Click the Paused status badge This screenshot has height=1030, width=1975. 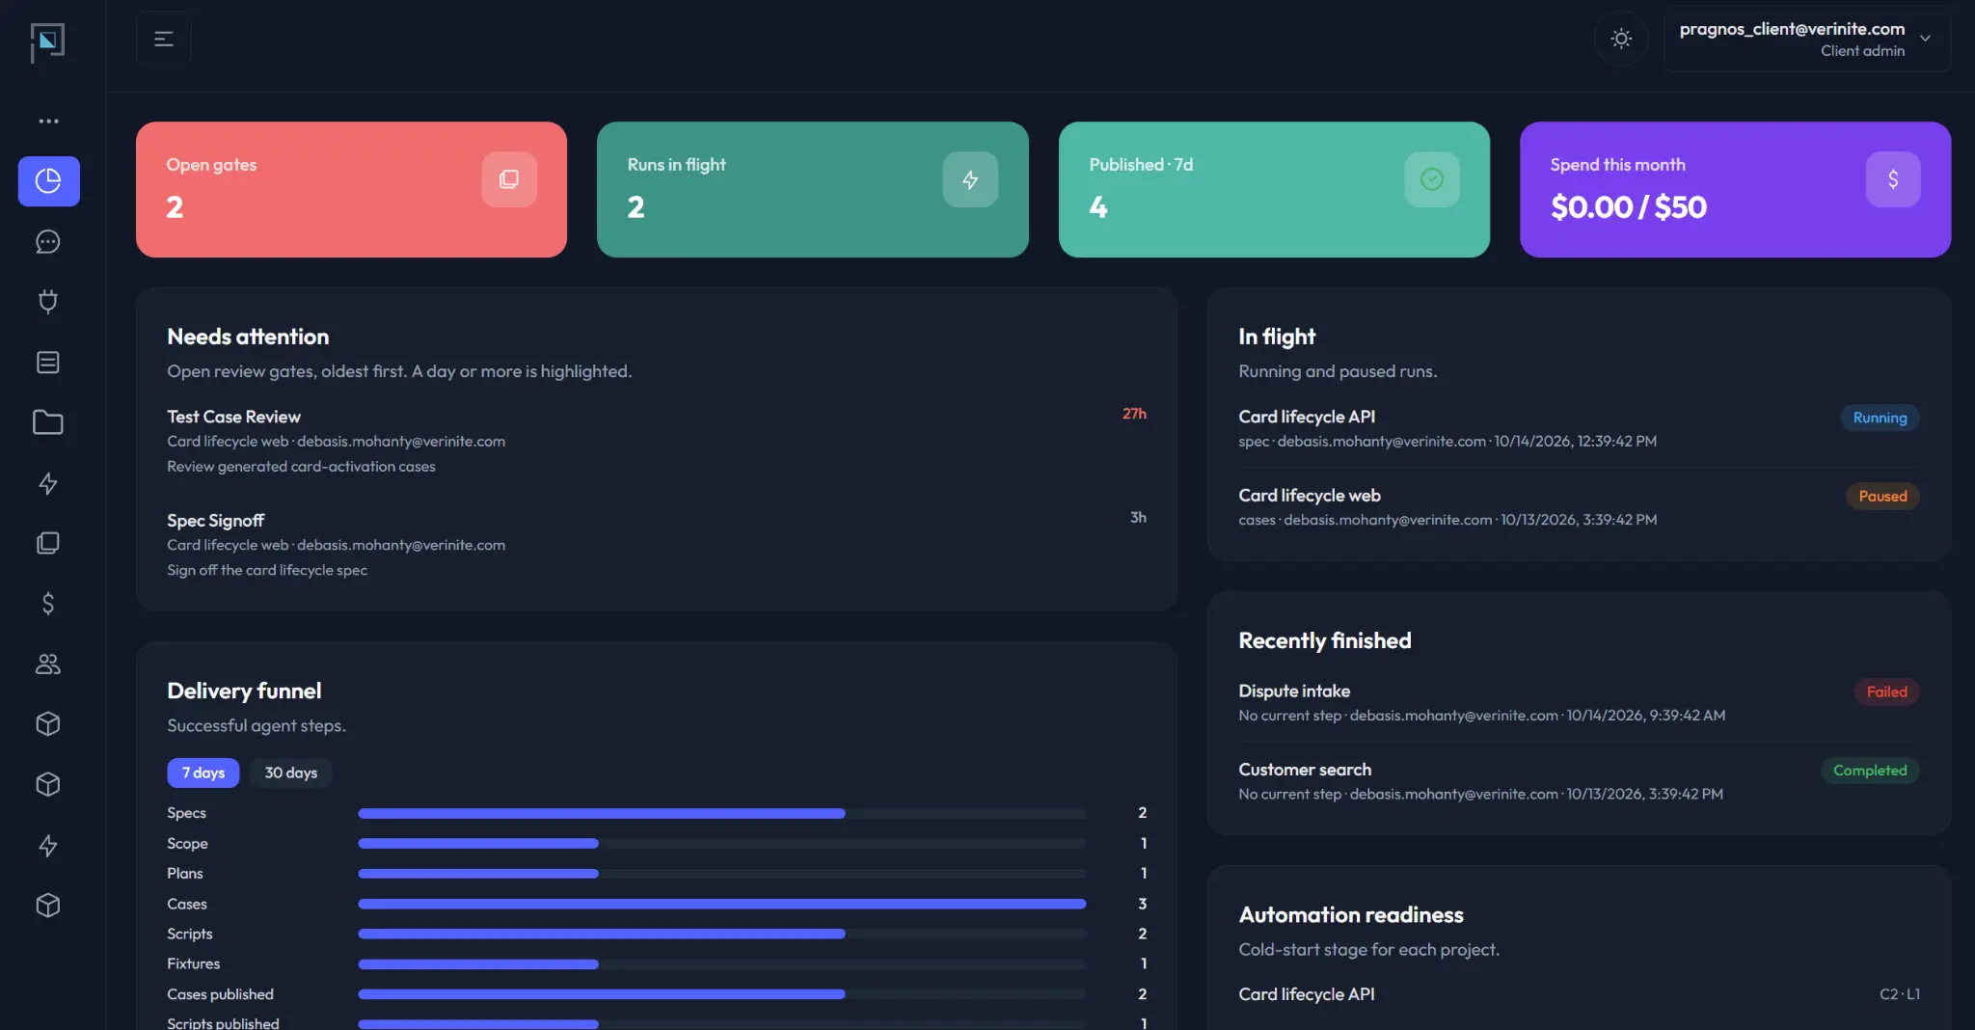pyautogui.click(x=1882, y=496)
